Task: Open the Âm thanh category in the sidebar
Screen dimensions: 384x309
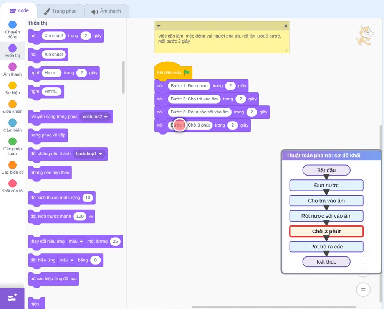Action: pos(12,70)
